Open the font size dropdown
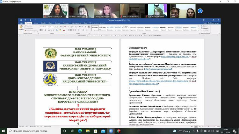The width and height of the screenshot is (239, 134). click(53, 27)
